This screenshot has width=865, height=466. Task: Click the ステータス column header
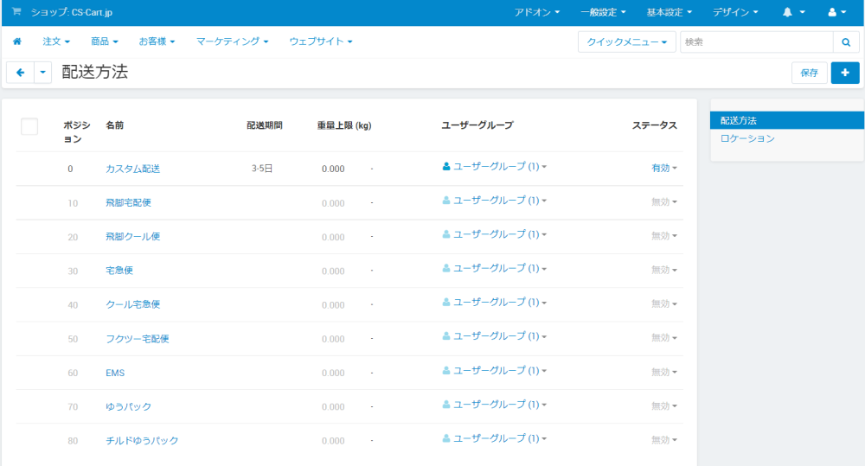pos(654,125)
